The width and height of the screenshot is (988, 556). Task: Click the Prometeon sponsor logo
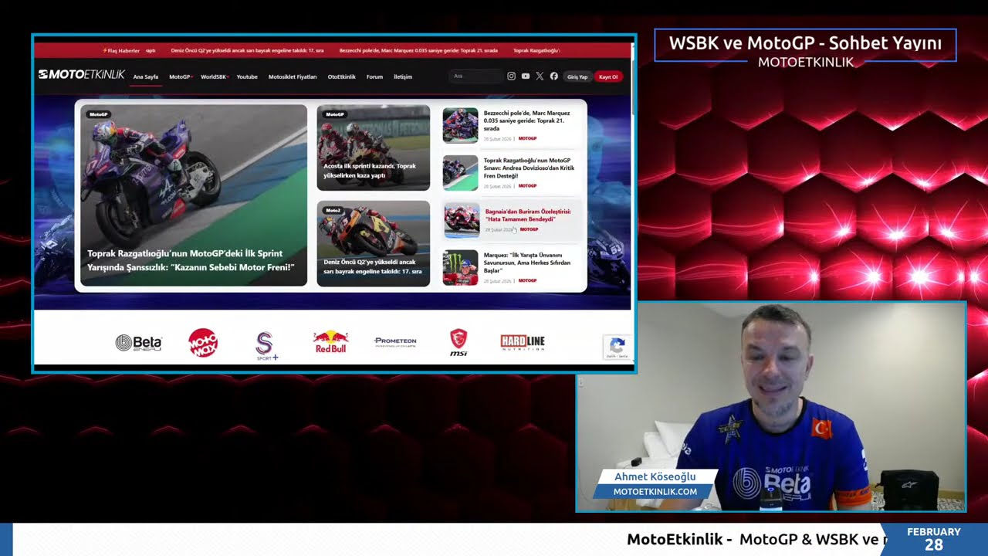[x=395, y=341]
